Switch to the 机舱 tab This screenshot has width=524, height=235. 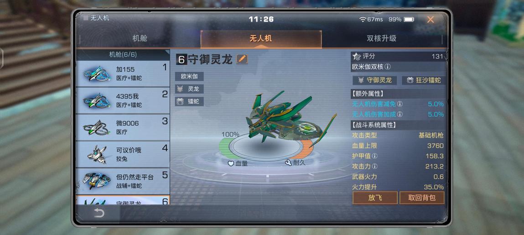point(140,38)
